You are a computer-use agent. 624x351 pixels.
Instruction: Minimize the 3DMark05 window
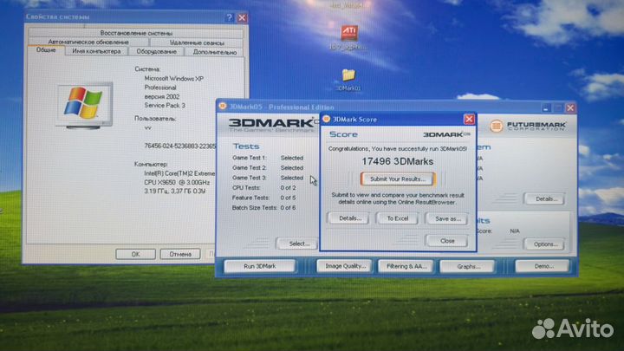(x=546, y=107)
